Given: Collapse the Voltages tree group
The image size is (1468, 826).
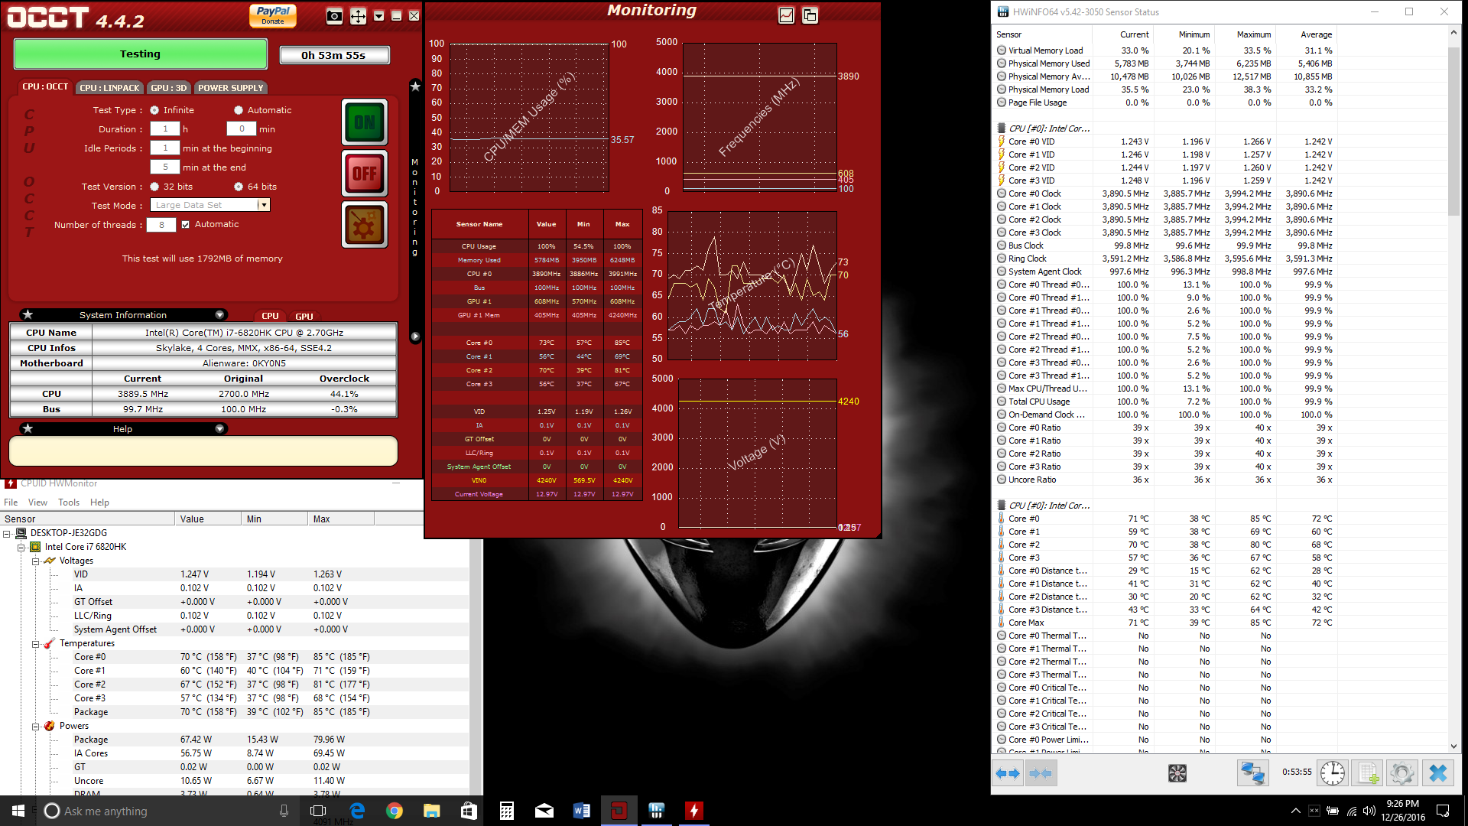Looking at the screenshot, I should point(35,561).
